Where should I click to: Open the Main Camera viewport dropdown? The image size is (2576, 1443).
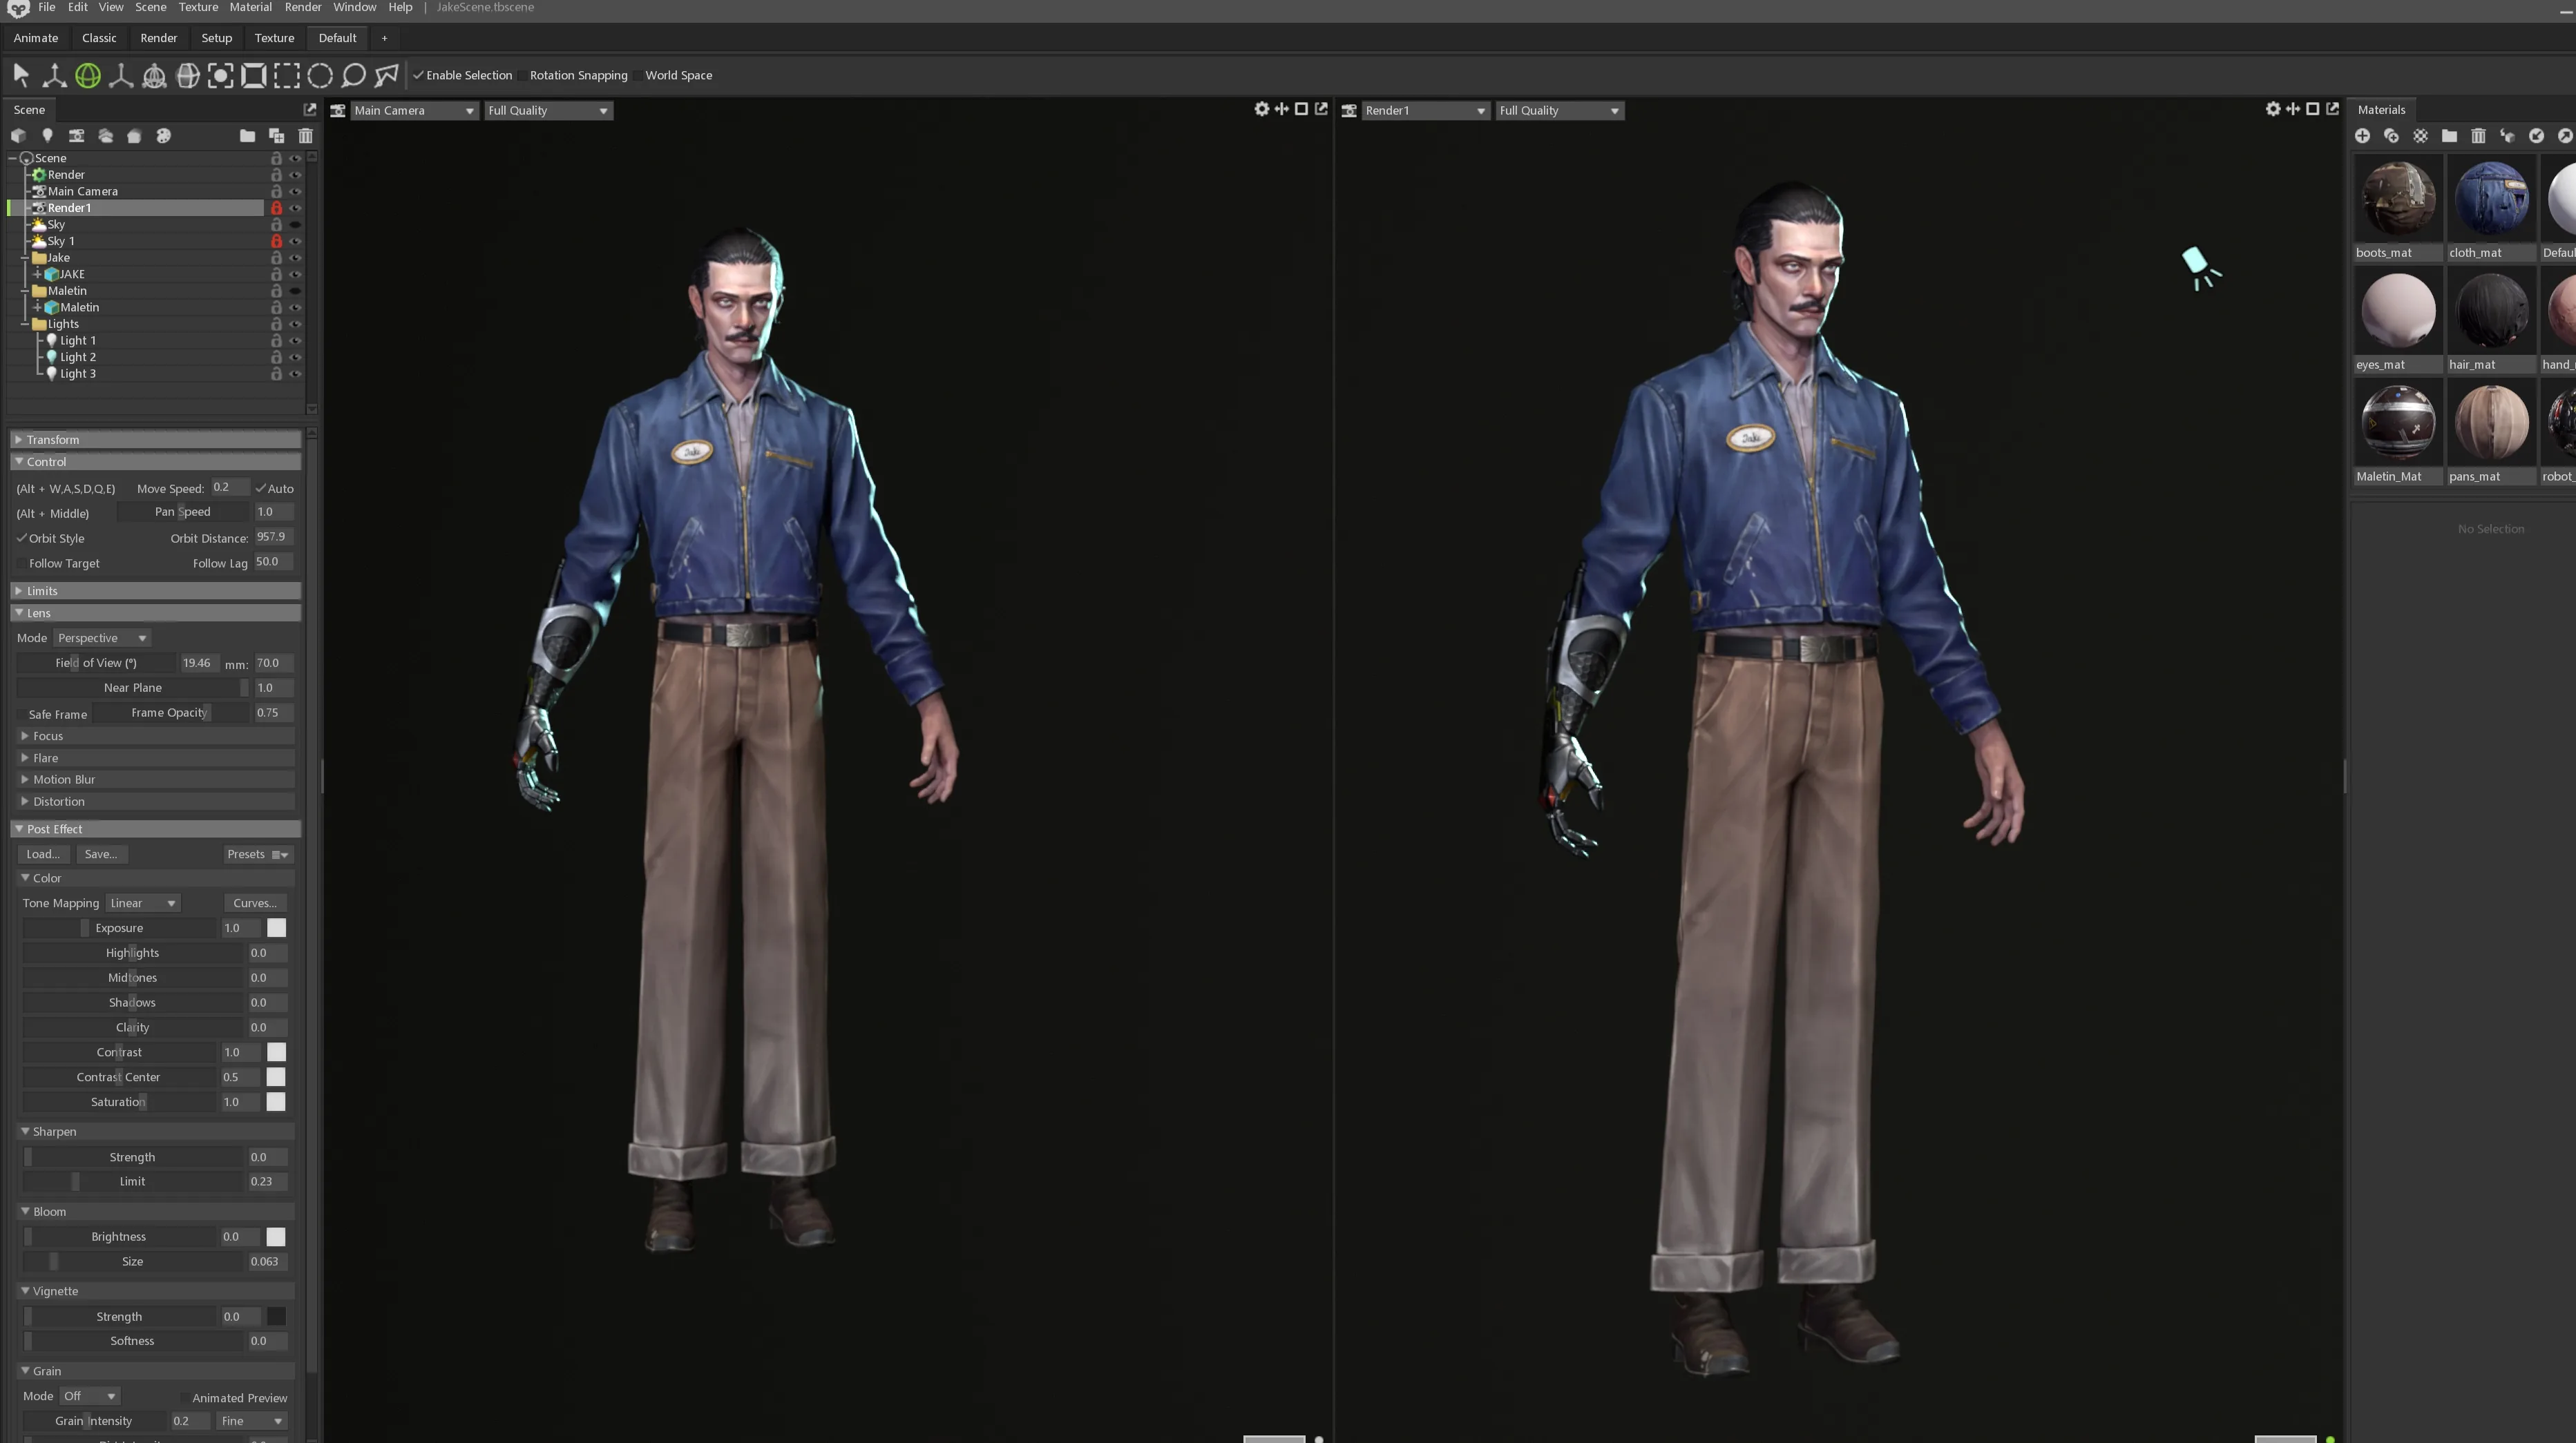tap(414, 110)
